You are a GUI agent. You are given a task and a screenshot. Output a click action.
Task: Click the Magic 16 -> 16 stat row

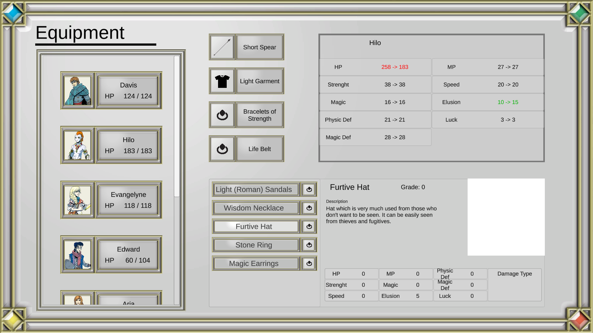(375, 102)
